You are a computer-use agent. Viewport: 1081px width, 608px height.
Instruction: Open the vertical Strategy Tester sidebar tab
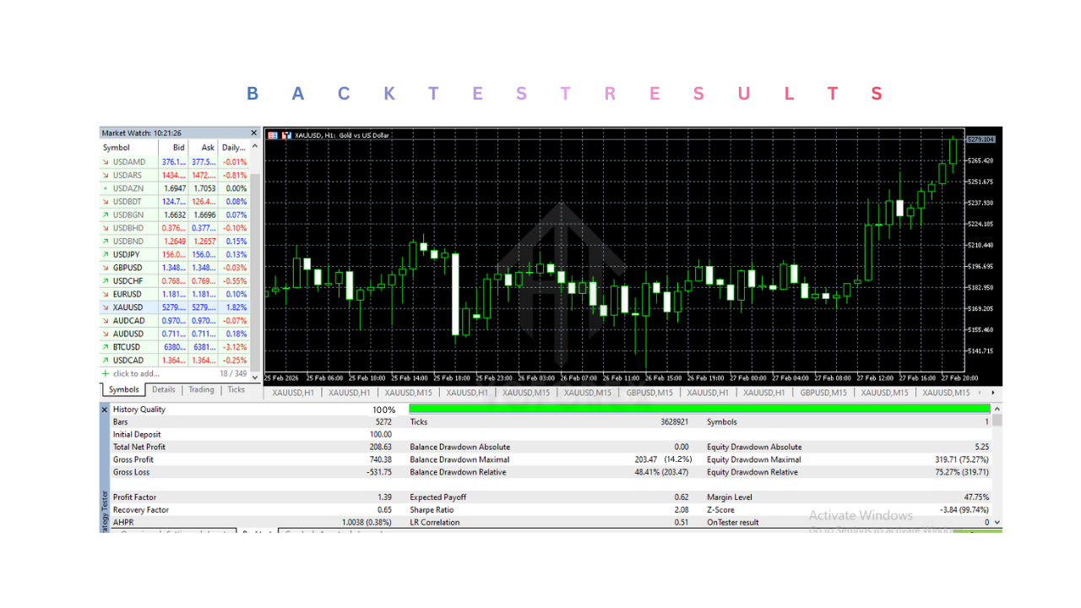click(103, 505)
